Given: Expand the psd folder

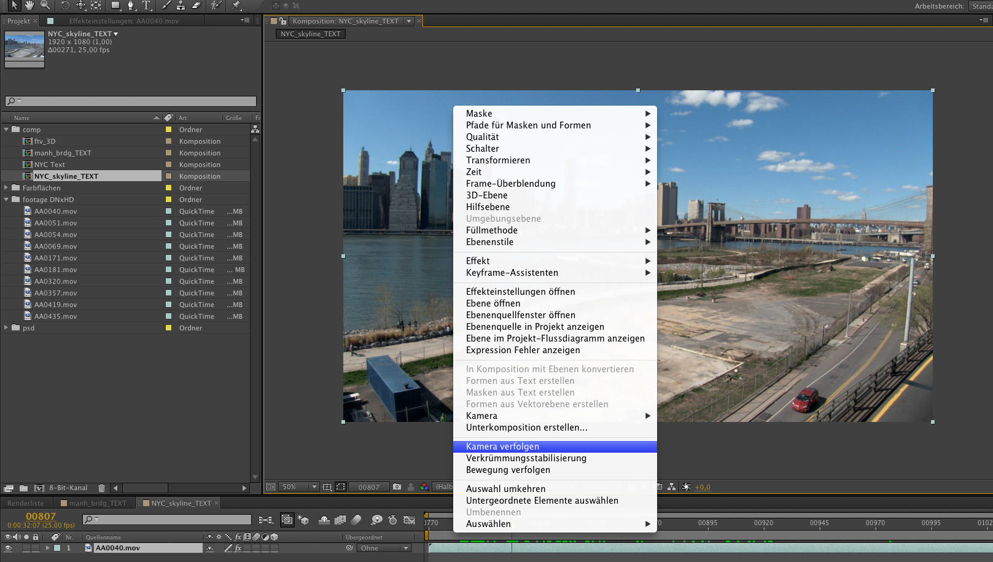Looking at the screenshot, I should pyautogui.click(x=6, y=328).
